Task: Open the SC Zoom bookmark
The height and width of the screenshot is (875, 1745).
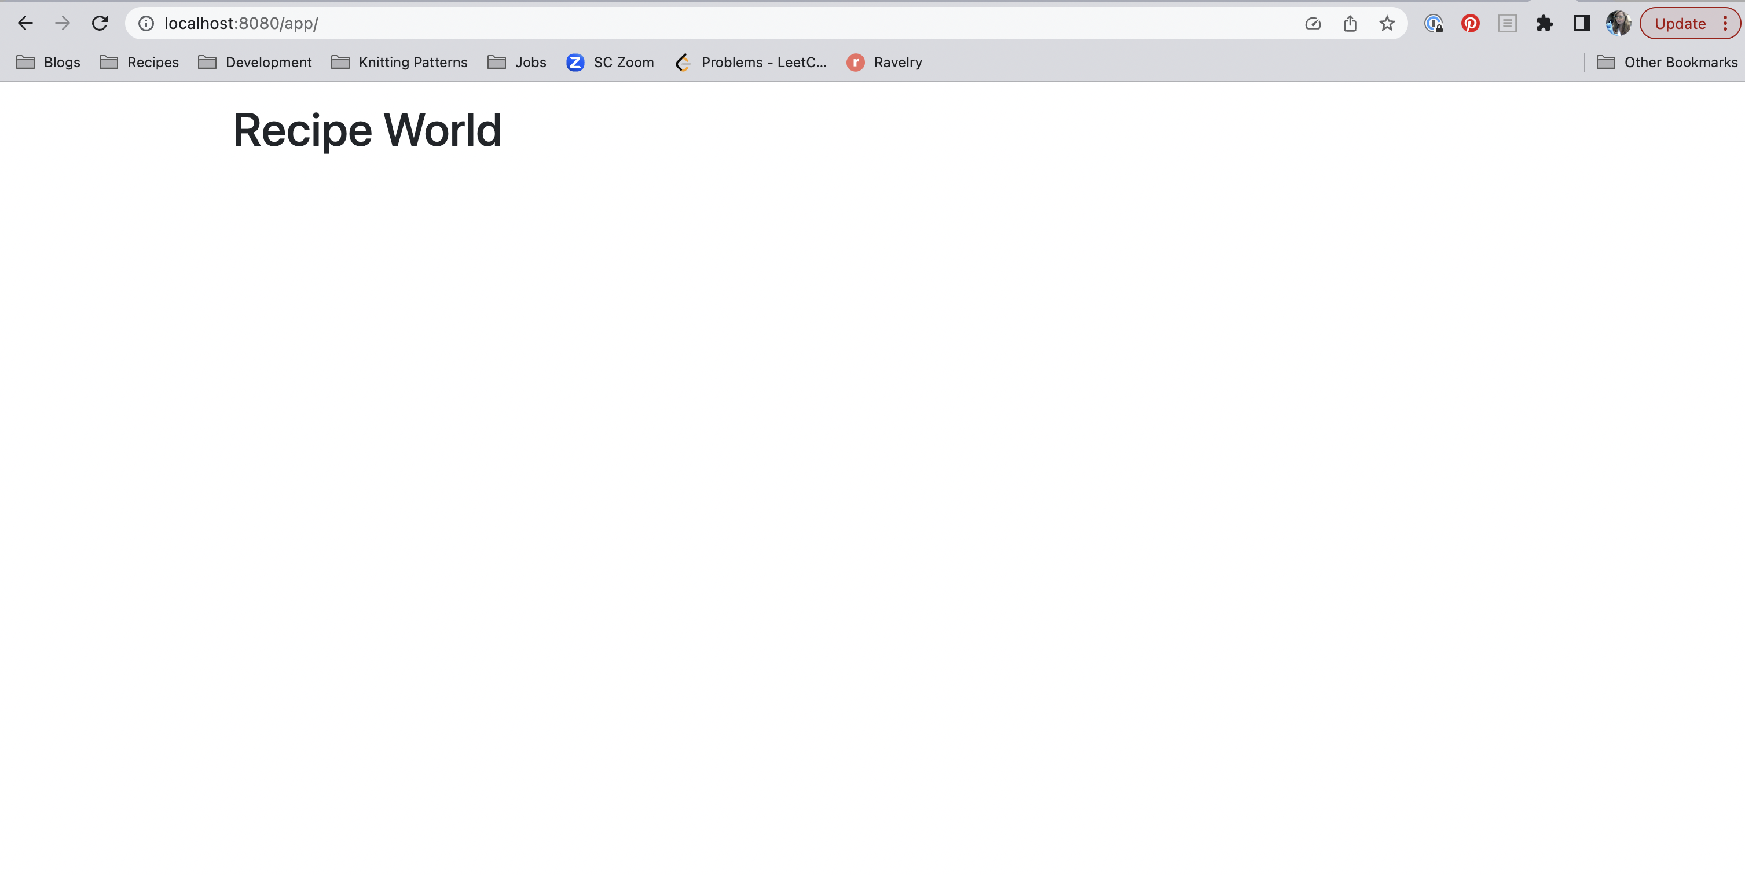Action: point(610,62)
